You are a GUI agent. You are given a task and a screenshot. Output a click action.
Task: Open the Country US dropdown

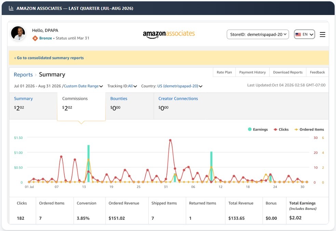pyautogui.click(x=172, y=86)
